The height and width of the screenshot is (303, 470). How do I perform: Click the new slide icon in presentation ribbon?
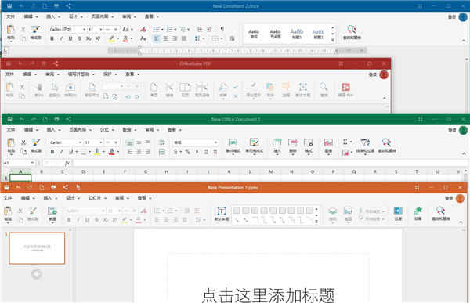52,214
